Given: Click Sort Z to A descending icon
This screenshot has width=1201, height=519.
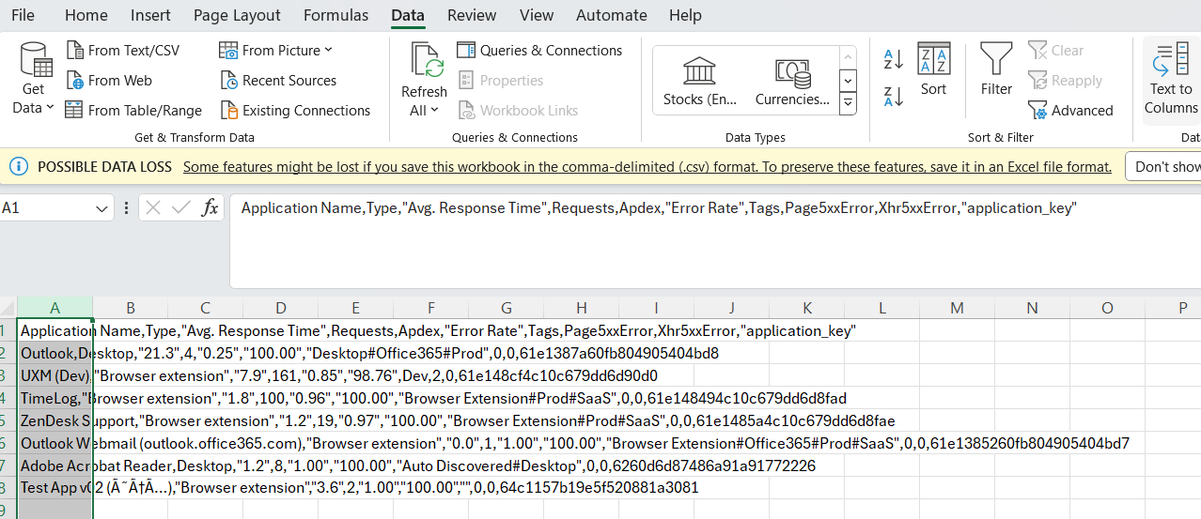Looking at the screenshot, I should click(x=894, y=96).
